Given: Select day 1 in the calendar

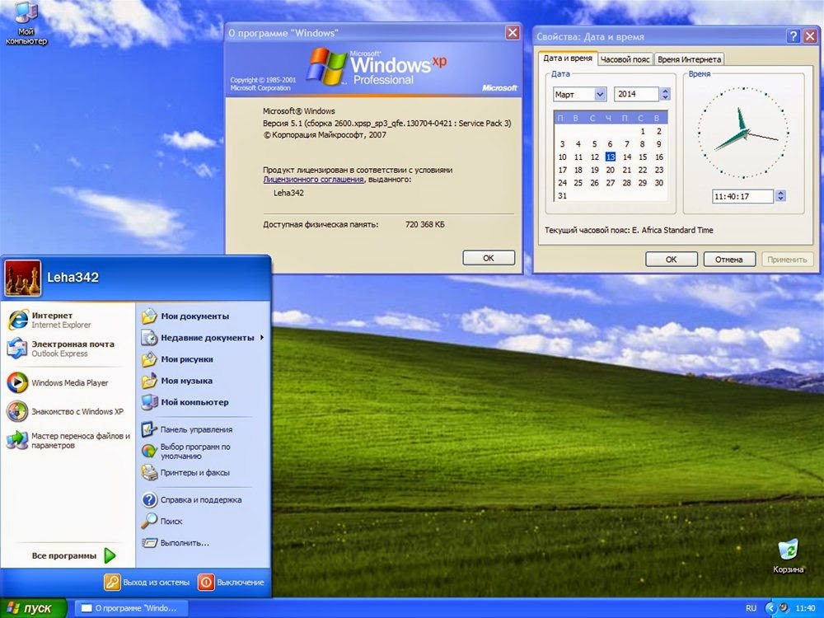Looking at the screenshot, I should 643,131.
